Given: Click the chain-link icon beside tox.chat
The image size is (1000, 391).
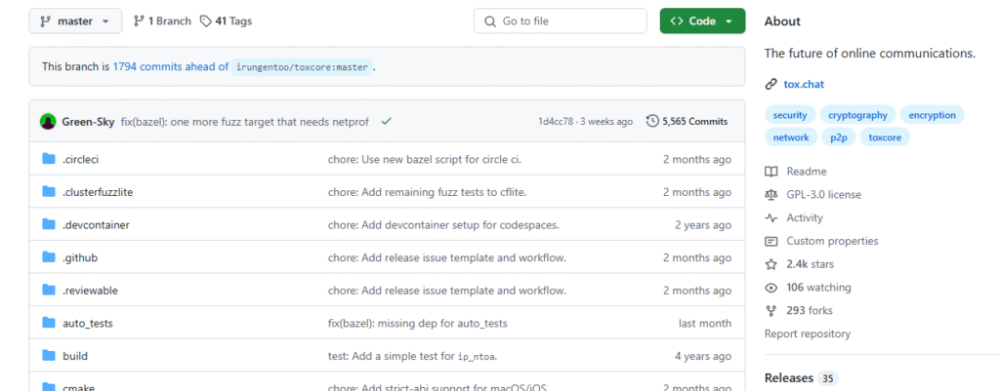Looking at the screenshot, I should tap(771, 84).
